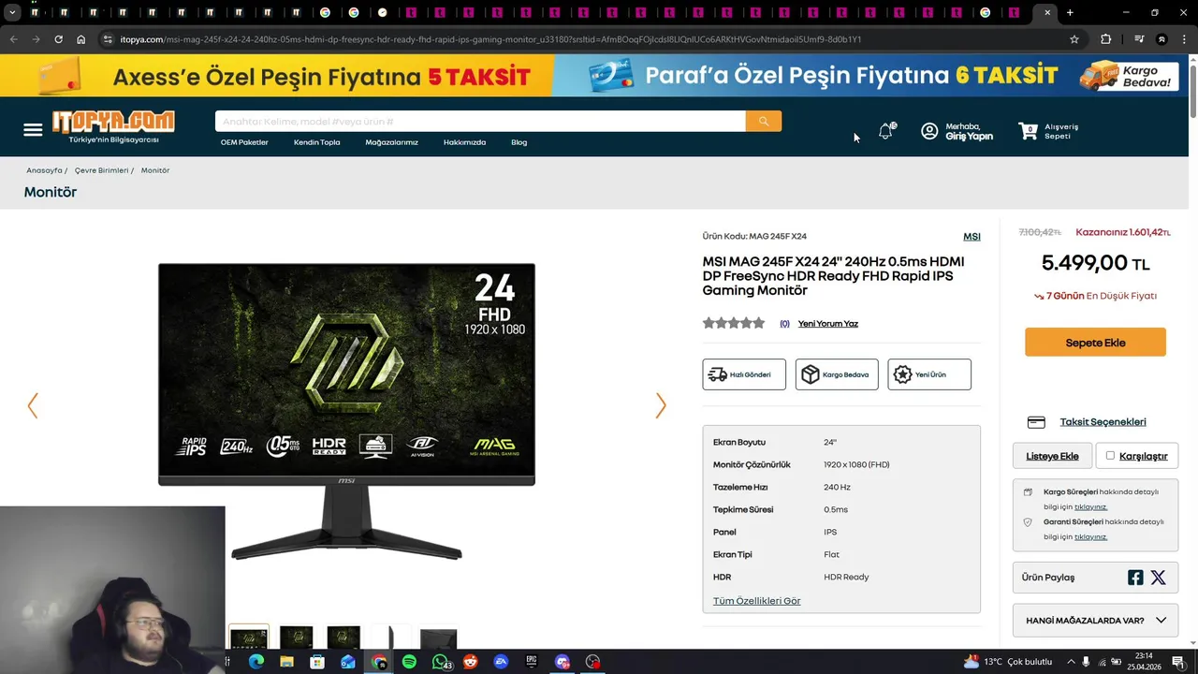Open EA app from the taskbar
The image size is (1198, 674).
501,662
